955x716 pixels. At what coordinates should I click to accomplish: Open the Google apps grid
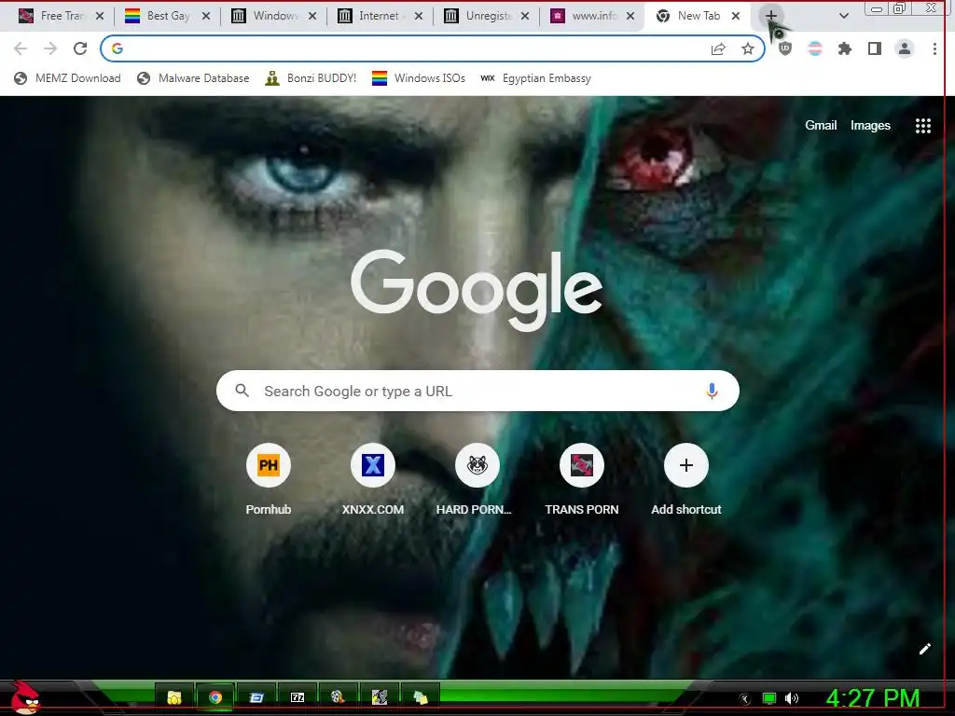pos(923,126)
